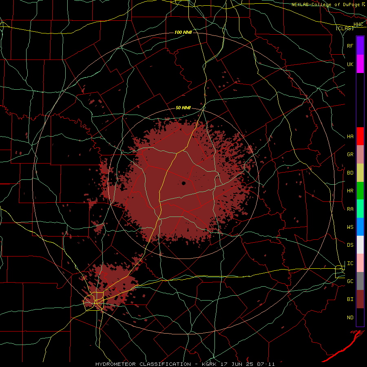The image size is (367, 367).
Task: Select the WS blue legend swatch
Action: pos(360,227)
